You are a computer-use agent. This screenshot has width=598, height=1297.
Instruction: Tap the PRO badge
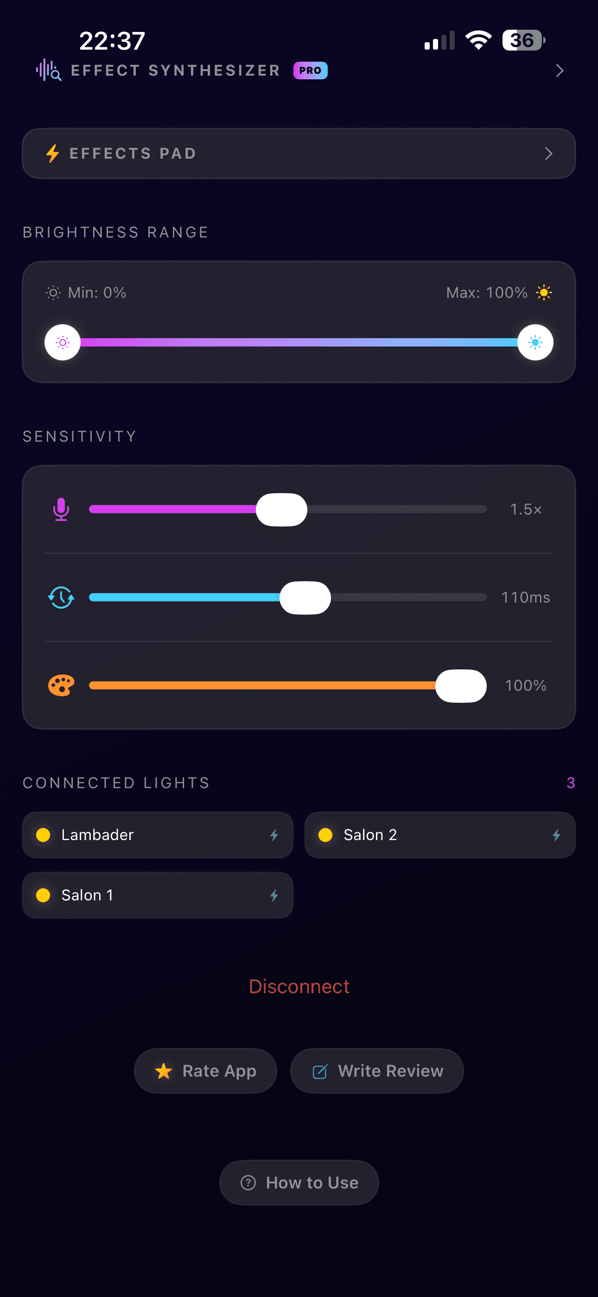click(x=310, y=71)
